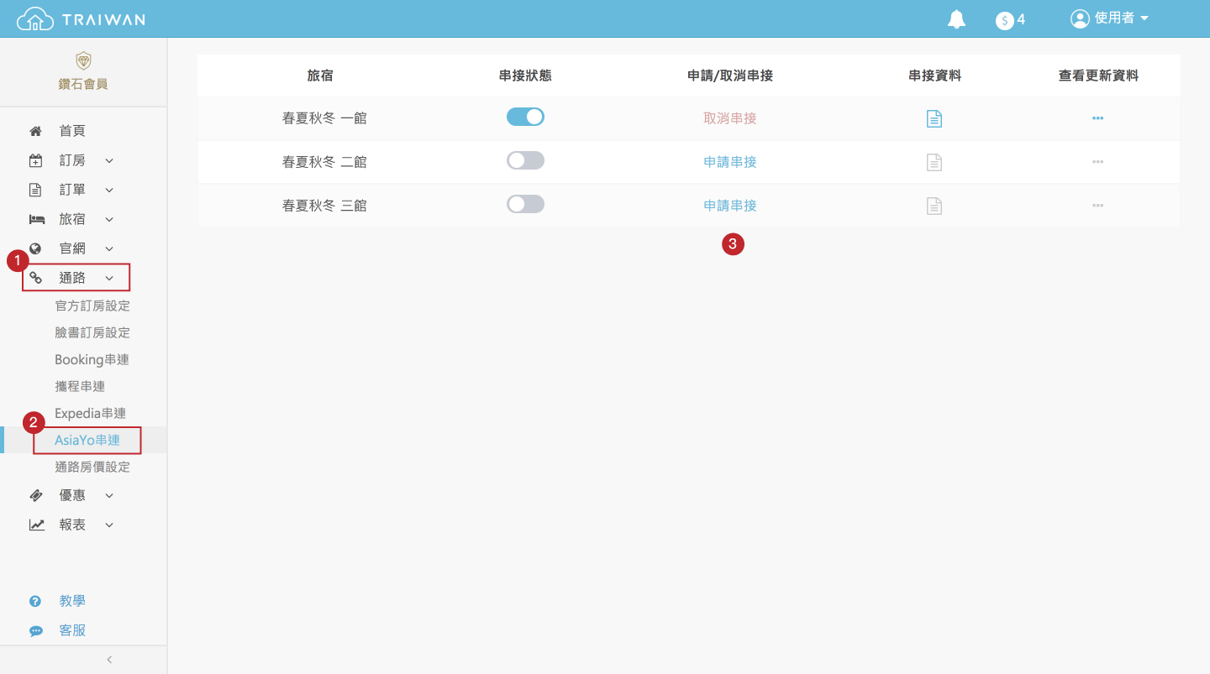Open connection data document for 春夏秋冬 二館
The width and height of the screenshot is (1210, 674).
click(x=934, y=162)
